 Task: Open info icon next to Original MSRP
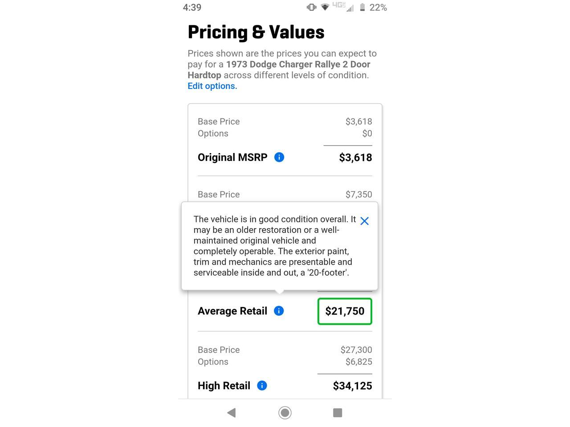point(279,157)
